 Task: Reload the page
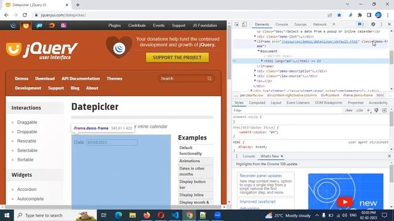pos(25,15)
